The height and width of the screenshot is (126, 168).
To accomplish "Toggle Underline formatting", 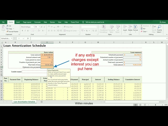I will (28, 31).
